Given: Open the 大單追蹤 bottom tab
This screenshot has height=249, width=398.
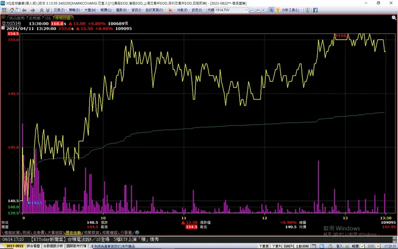Looking at the screenshot, I should click(x=54, y=232).
